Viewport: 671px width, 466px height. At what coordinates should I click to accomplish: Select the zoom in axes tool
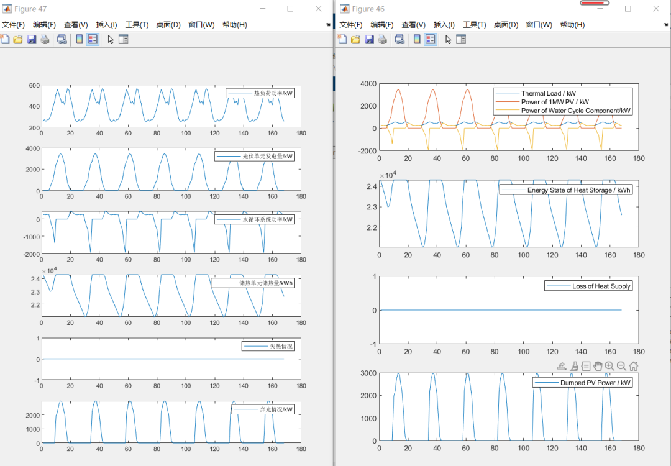[610, 367]
